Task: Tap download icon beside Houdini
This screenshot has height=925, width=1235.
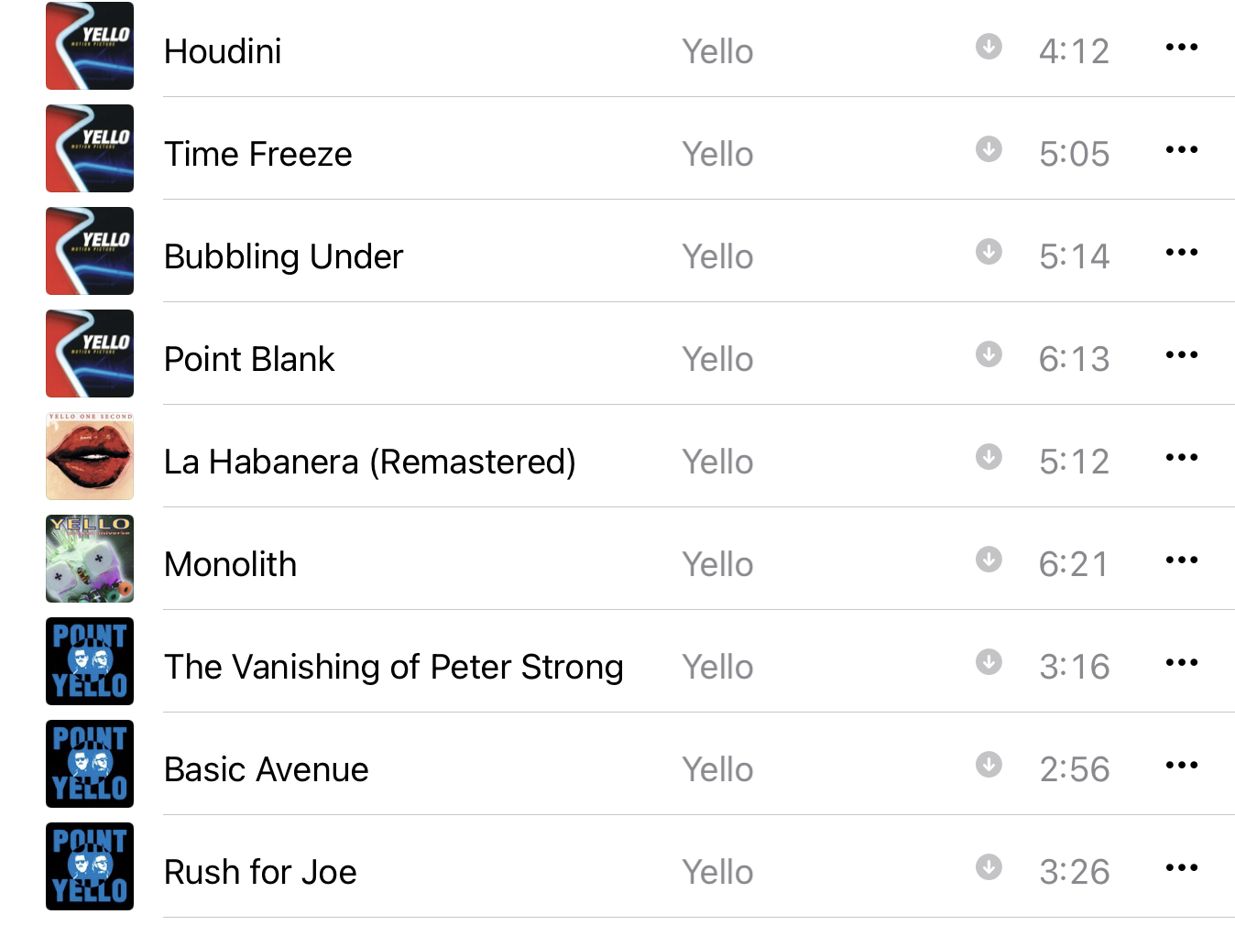Action: 989,46
